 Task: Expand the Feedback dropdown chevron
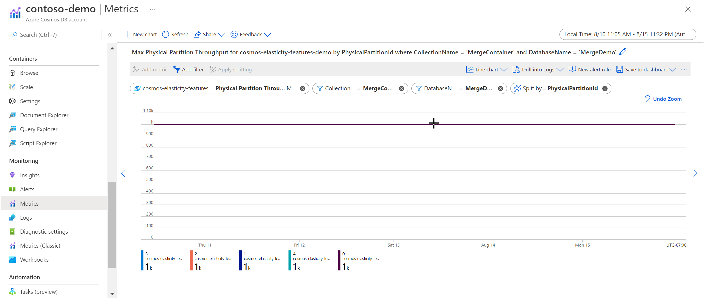click(269, 34)
